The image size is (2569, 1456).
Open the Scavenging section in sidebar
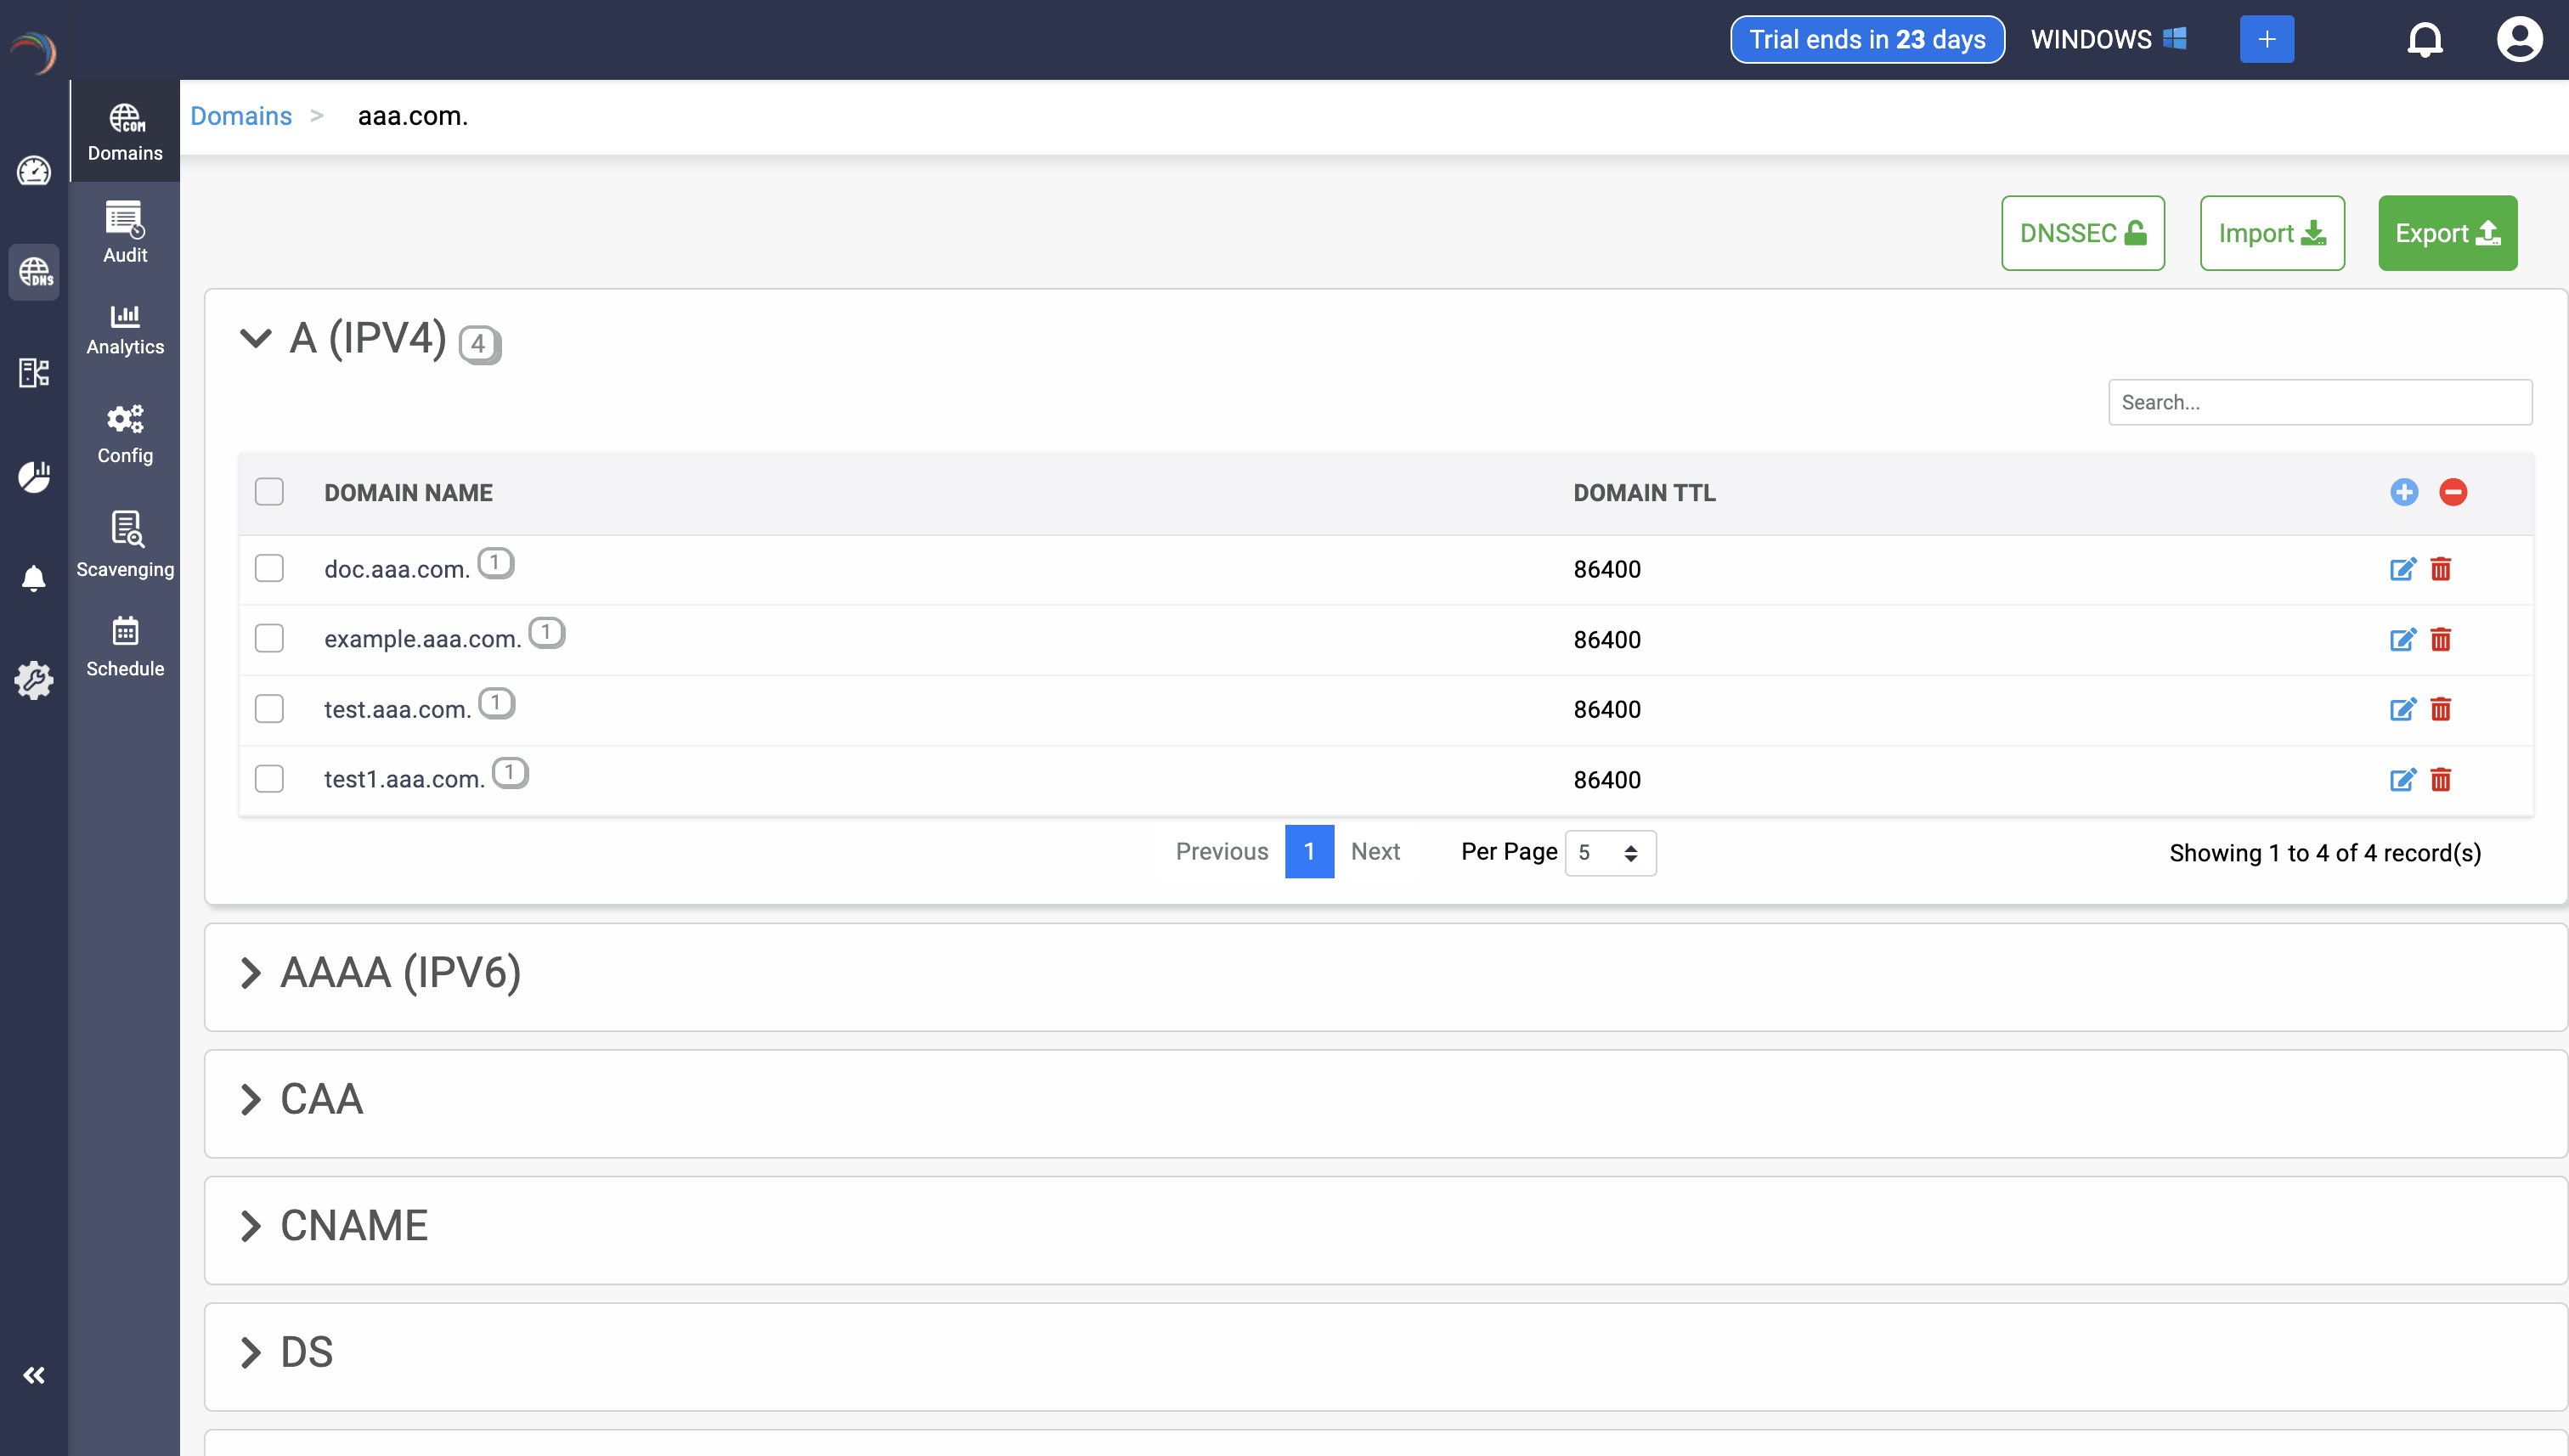pos(125,544)
